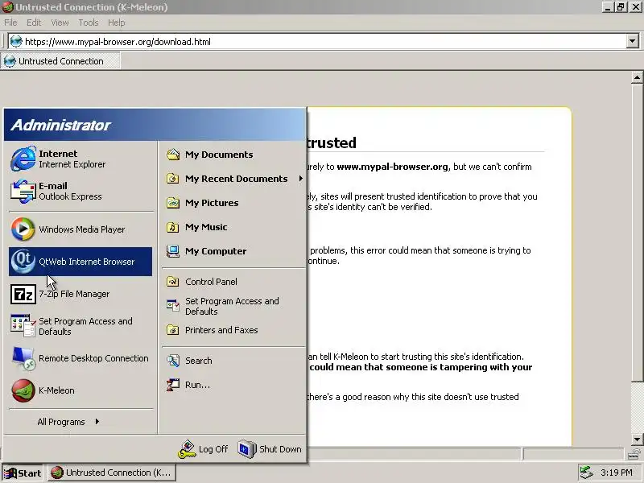
Task: Click the scrollbar up arrow
Action: [637, 77]
